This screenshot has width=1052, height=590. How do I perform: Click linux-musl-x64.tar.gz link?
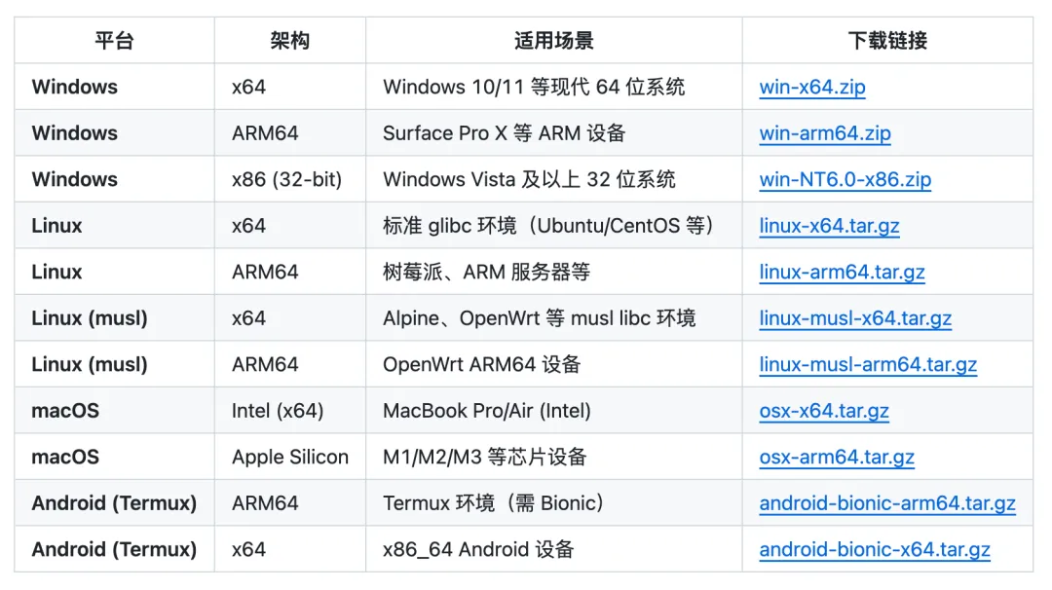[x=855, y=318]
